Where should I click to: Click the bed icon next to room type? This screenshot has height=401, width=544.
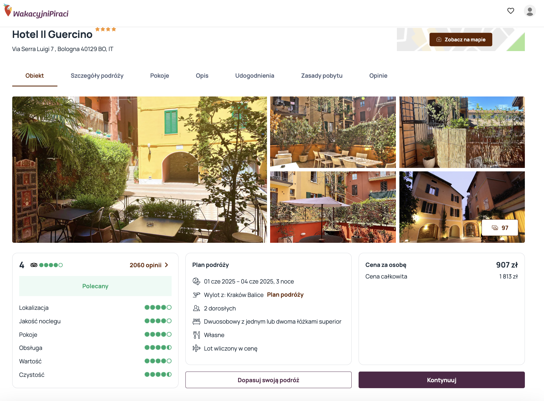point(196,321)
